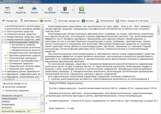Select Ненаркотические анальгетики subgroup
This screenshot has height=114, width=161.
[26, 50]
